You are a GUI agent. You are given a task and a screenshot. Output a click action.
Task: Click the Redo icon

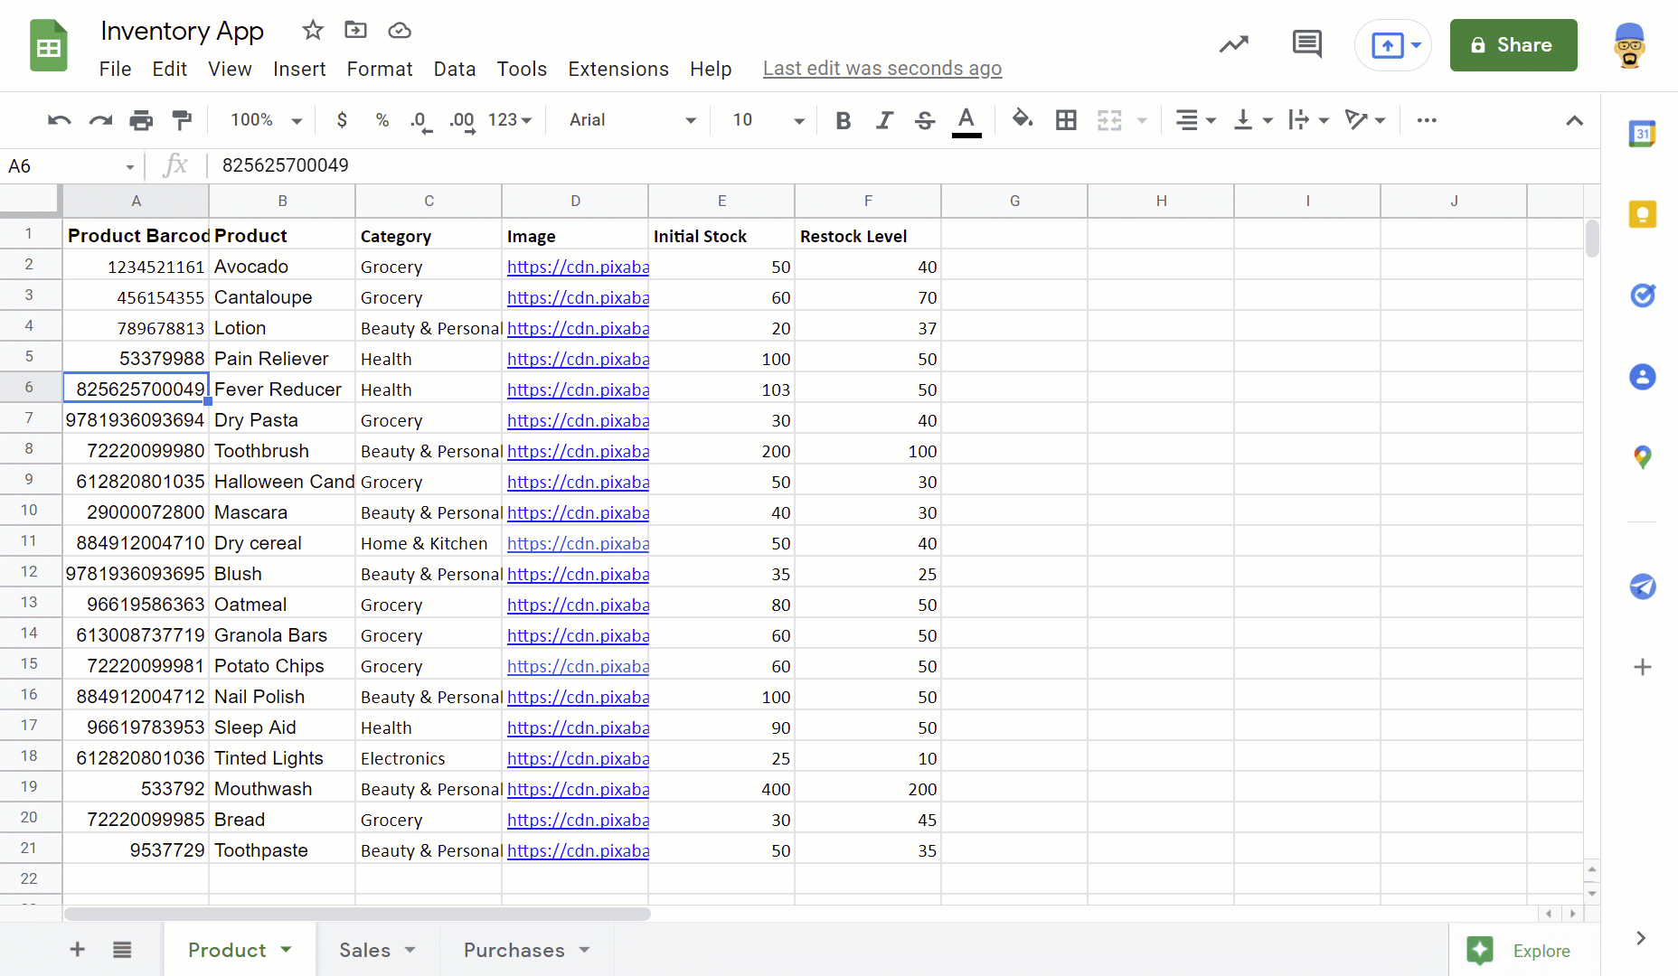coord(100,120)
